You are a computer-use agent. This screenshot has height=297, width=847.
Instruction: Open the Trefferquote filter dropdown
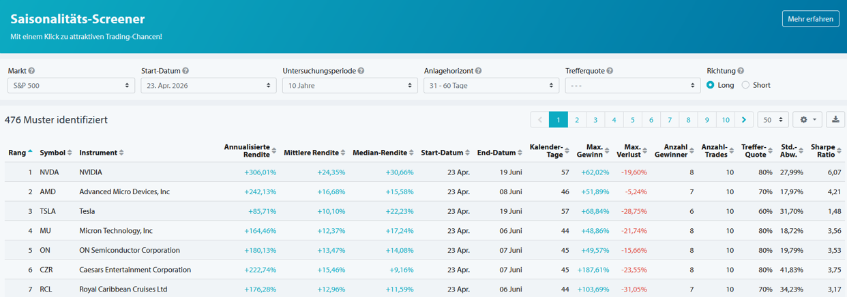[x=633, y=85]
